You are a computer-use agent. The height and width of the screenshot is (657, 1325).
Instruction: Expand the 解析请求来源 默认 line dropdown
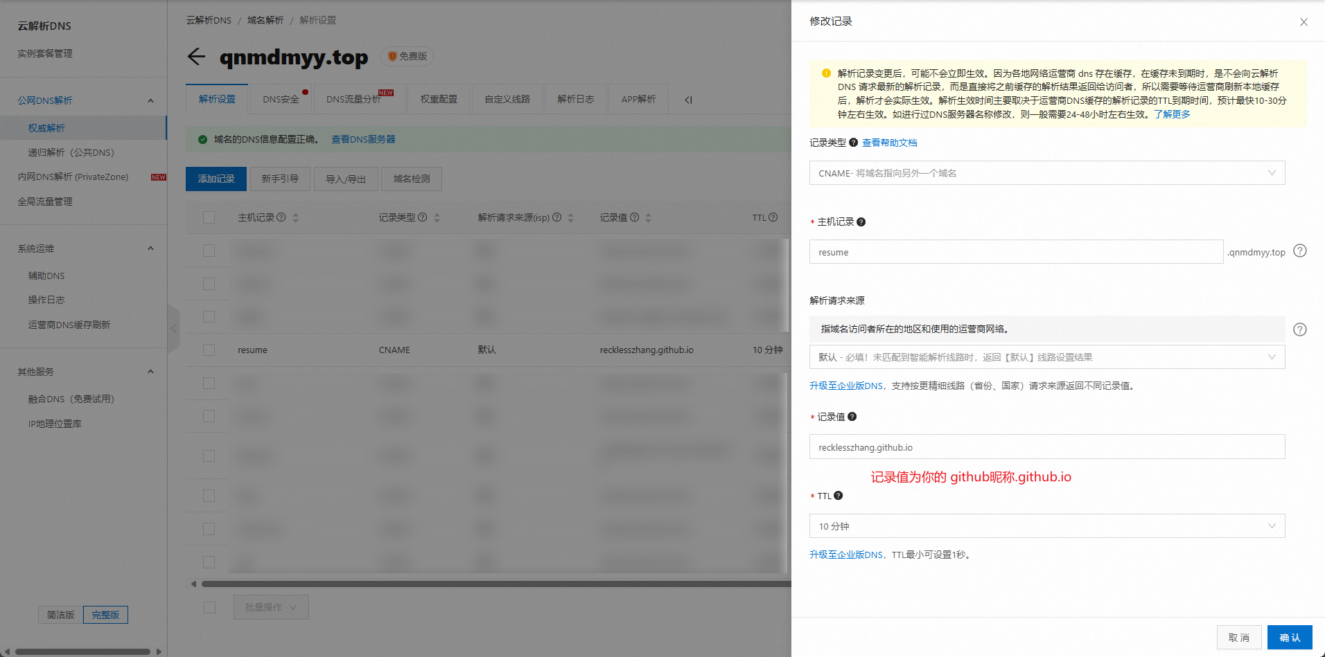[x=1046, y=357]
